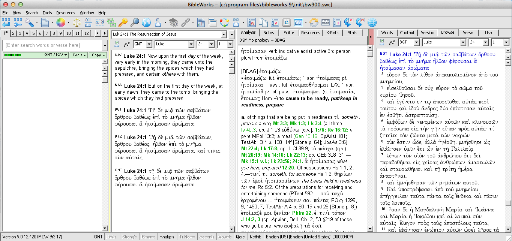Viewport: 512px width, 241px height.
Task: Toggle the checkbox icon in Browse window toolbar
Action: pyautogui.click(x=117, y=44)
